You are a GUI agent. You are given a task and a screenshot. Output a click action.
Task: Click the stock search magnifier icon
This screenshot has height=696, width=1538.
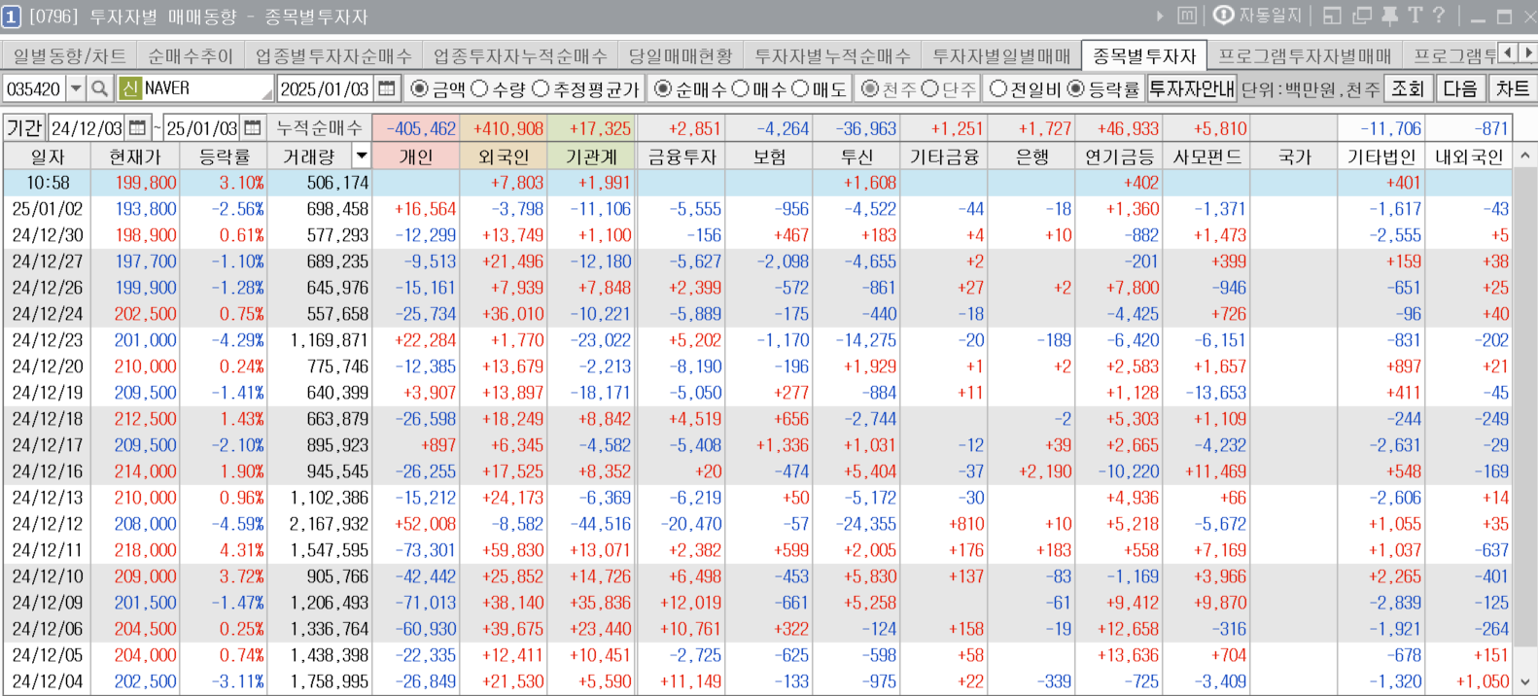pos(99,88)
